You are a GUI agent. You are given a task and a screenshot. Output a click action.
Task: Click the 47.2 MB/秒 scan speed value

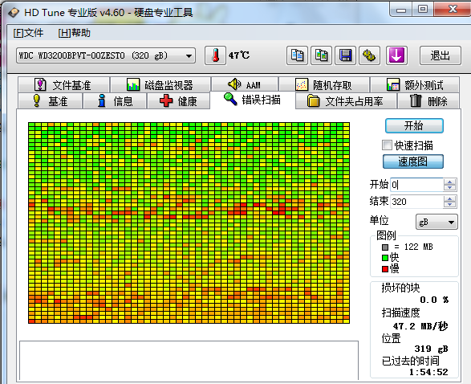pyautogui.click(x=420, y=326)
